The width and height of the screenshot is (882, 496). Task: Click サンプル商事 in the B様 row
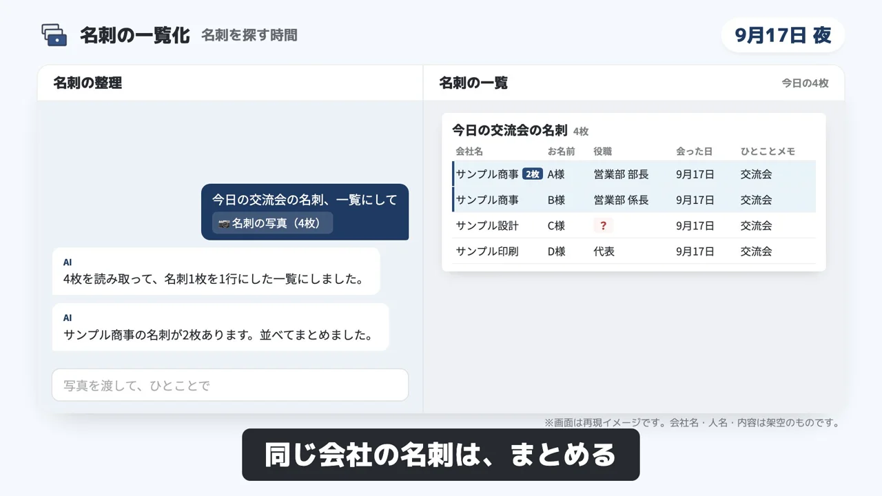point(487,200)
